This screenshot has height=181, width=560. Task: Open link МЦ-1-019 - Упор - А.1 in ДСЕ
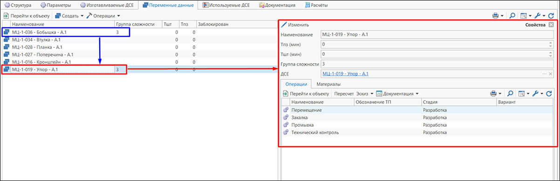pyautogui.click(x=345, y=74)
